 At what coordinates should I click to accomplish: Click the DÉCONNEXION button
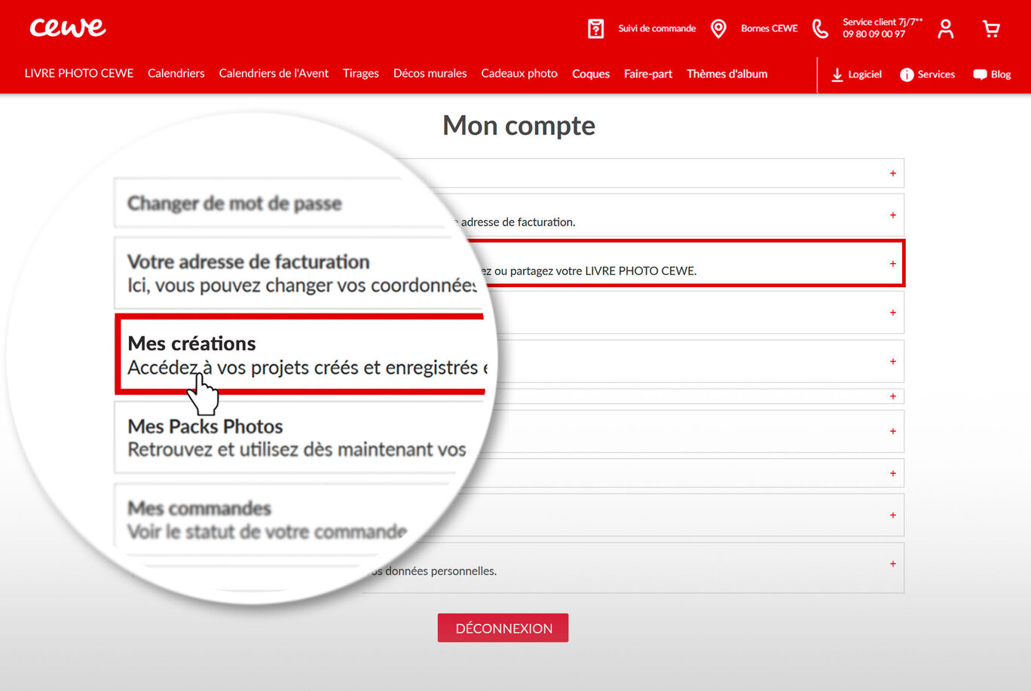(x=503, y=627)
